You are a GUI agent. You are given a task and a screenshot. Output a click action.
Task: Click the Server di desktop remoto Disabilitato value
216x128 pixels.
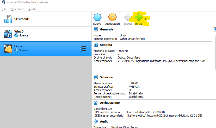(136, 93)
